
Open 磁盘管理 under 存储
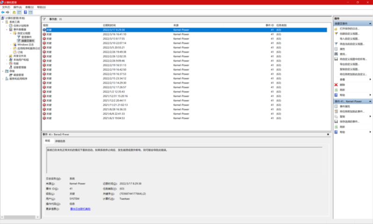(x=18, y=75)
